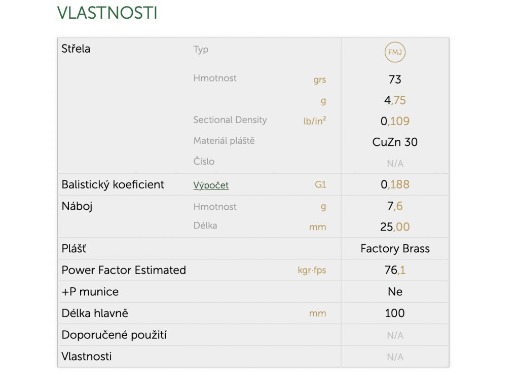Click the VLASTNOSTI section heading
Image resolution: width=519 pixels, height=389 pixels.
(107, 13)
